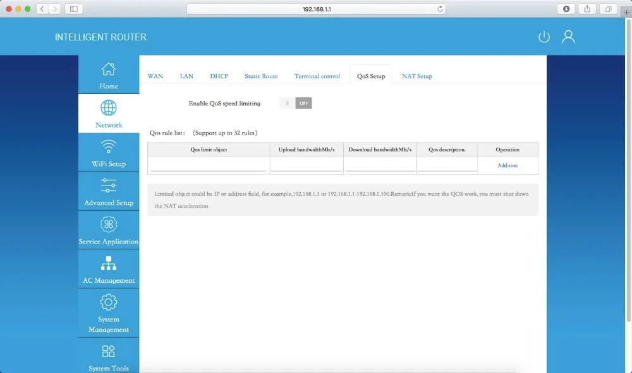Select the QoS Setup tab
This screenshot has height=373, width=632.
click(371, 75)
